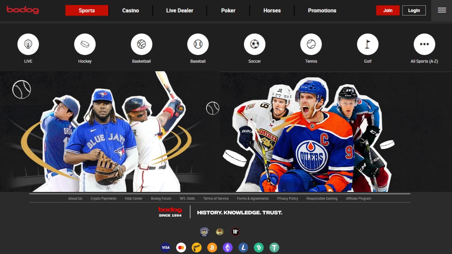The width and height of the screenshot is (452, 254).
Task: Open the Affiliate Program link
Action: [x=358, y=198]
